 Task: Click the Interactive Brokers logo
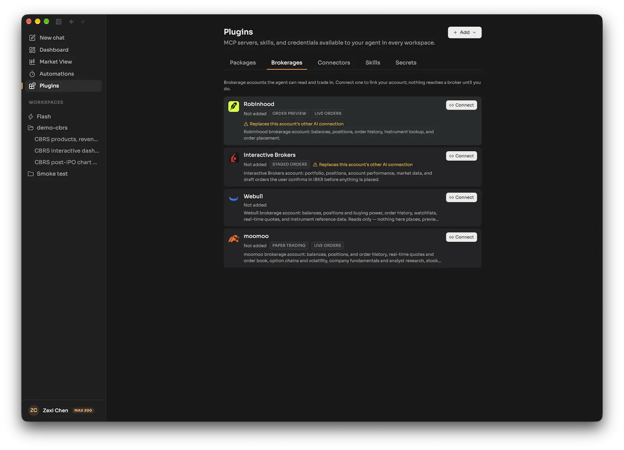coord(234,158)
